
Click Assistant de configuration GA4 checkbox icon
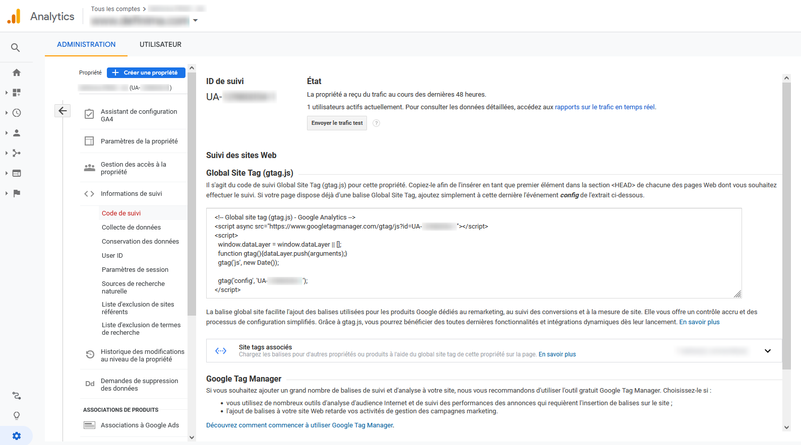pos(89,114)
